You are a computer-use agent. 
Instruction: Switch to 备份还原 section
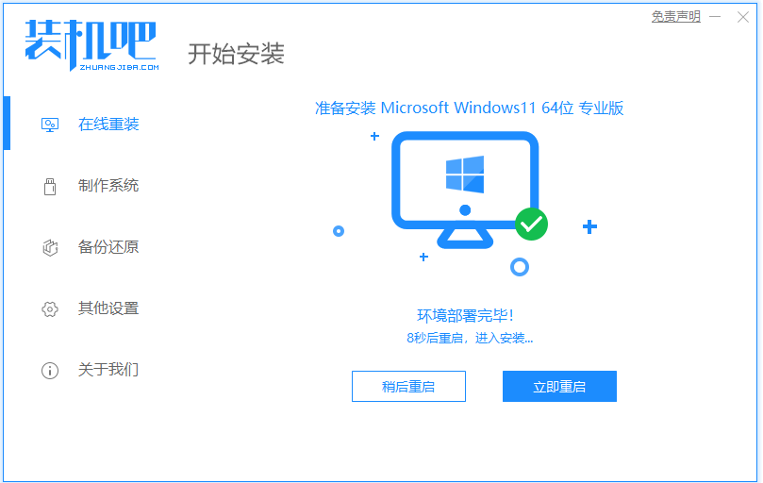click(108, 247)
